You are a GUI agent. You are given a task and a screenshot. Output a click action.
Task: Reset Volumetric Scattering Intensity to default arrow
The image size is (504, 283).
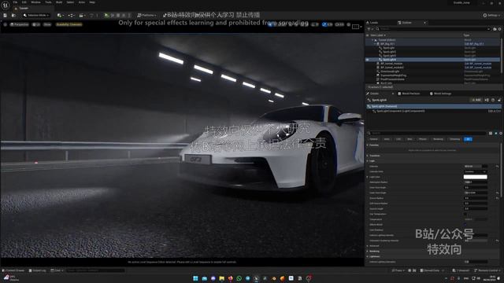point(497,241)
